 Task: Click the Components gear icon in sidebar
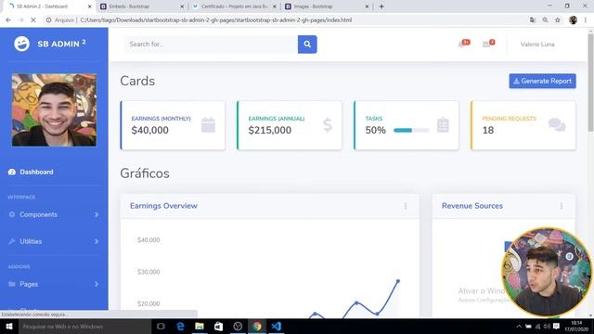(12, 214)
